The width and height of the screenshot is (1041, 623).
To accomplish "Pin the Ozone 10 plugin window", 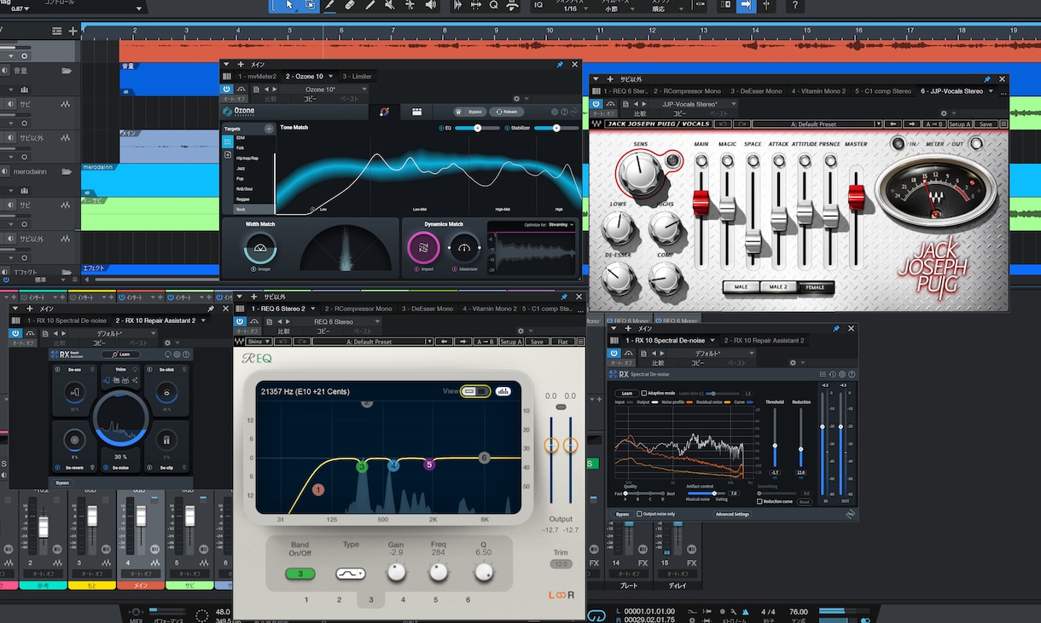I will 560,65.
